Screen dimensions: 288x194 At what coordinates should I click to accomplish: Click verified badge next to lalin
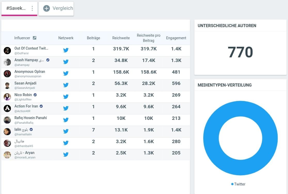(x=31, y=129)
